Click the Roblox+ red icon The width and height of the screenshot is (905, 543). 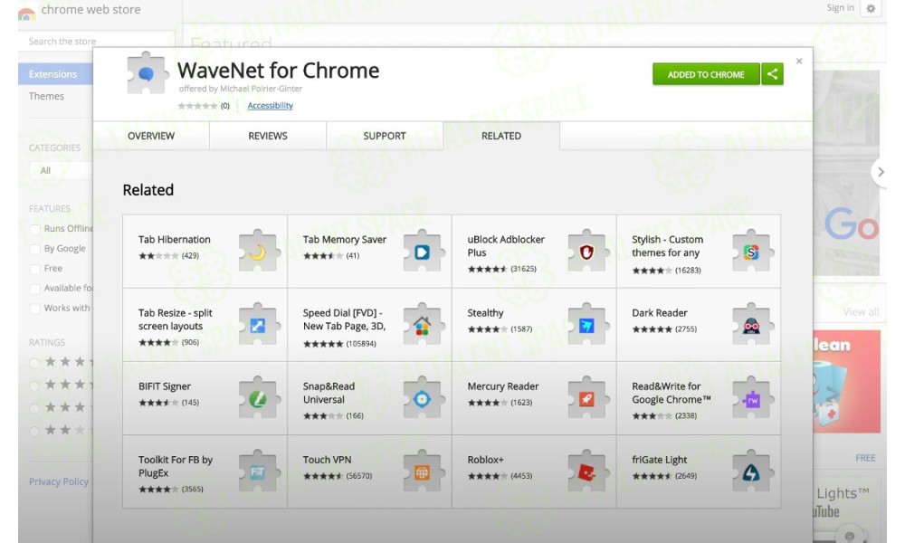click(587, 471)
